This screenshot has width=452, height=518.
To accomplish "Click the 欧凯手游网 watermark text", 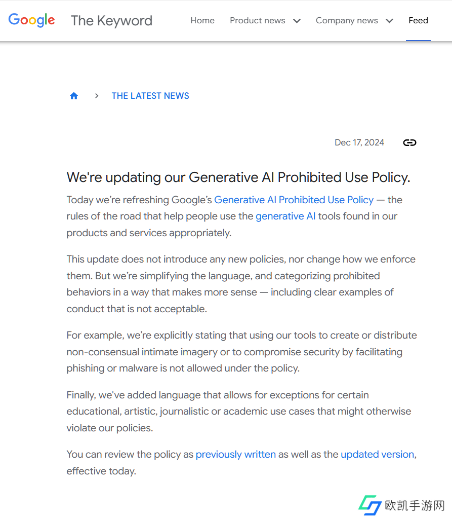I will 415,505.
